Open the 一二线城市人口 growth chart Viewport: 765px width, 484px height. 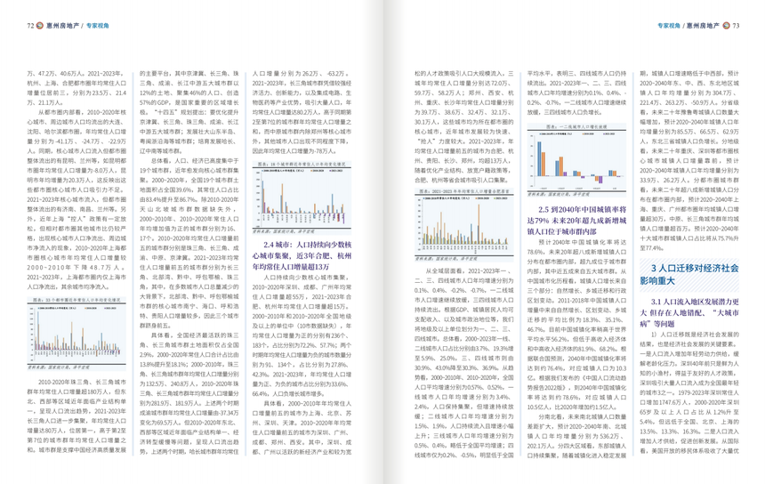(576, 160)
